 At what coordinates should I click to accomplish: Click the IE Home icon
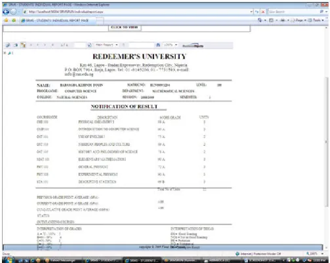coord(260,20)
